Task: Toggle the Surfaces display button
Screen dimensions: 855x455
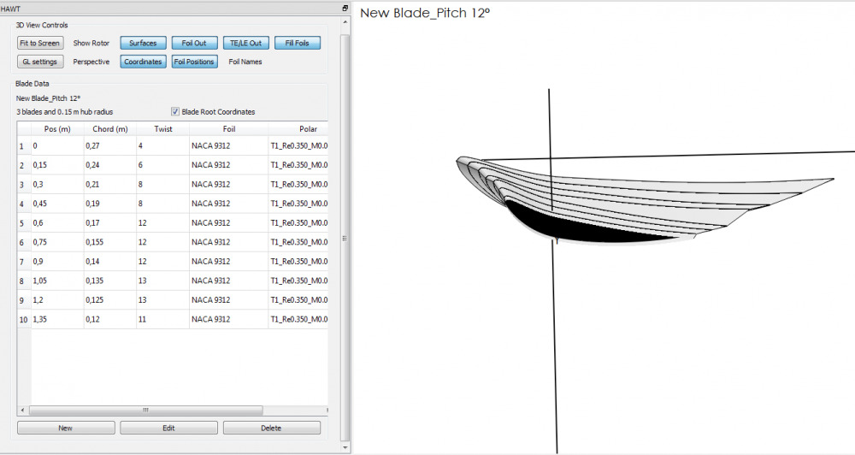Action: (x=143, y=43)
